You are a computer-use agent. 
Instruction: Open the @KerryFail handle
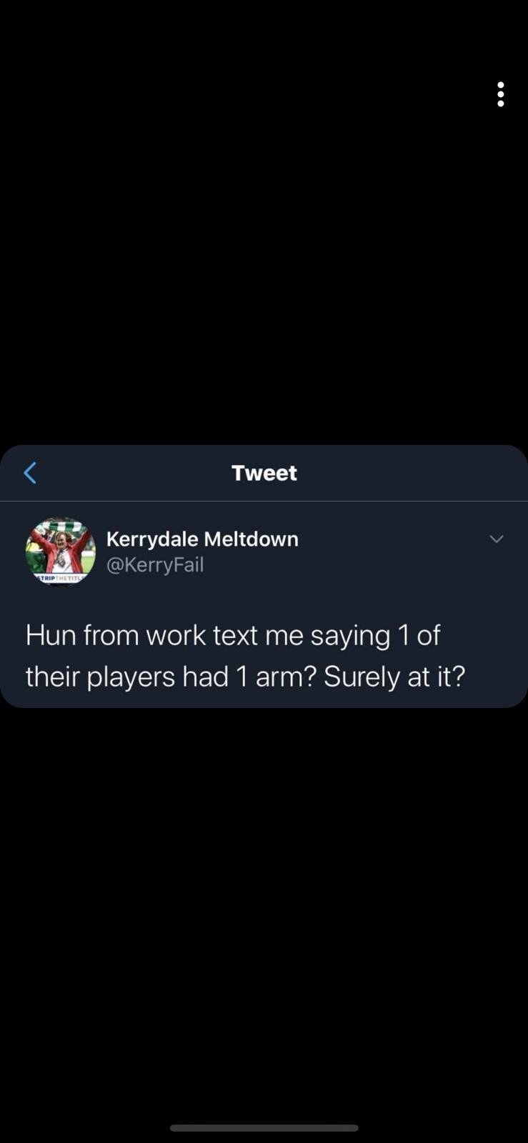[x=155, y=564]
